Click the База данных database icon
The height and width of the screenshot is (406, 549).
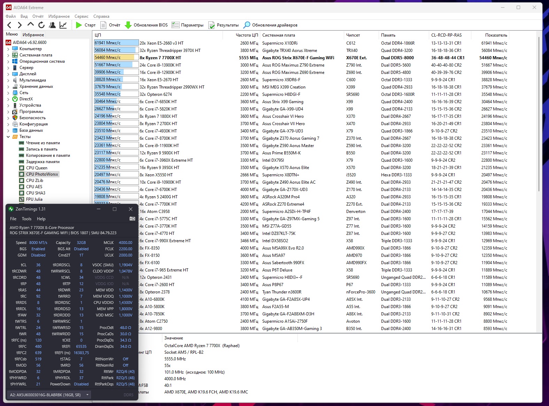[15, 130]
